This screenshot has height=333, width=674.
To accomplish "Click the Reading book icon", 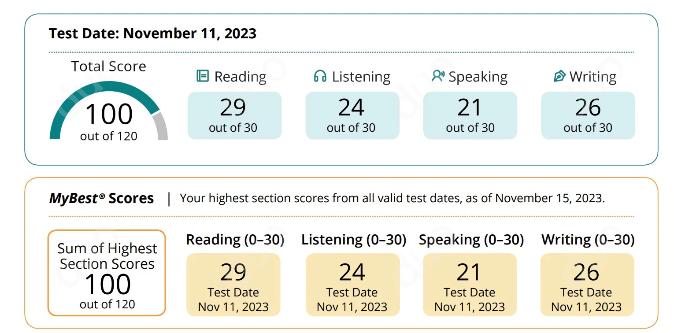I will click(202, 76).
